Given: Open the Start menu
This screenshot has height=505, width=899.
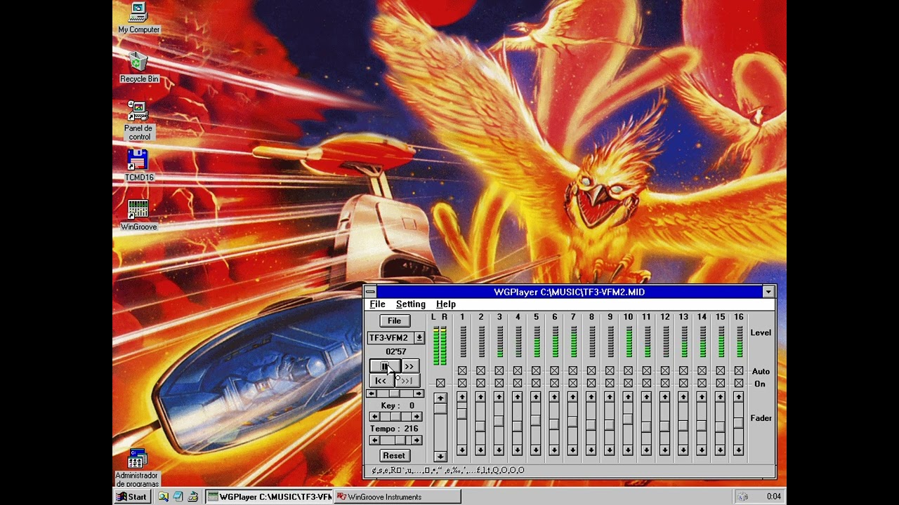Looking at the screenshot, I should tap(131, 497).
